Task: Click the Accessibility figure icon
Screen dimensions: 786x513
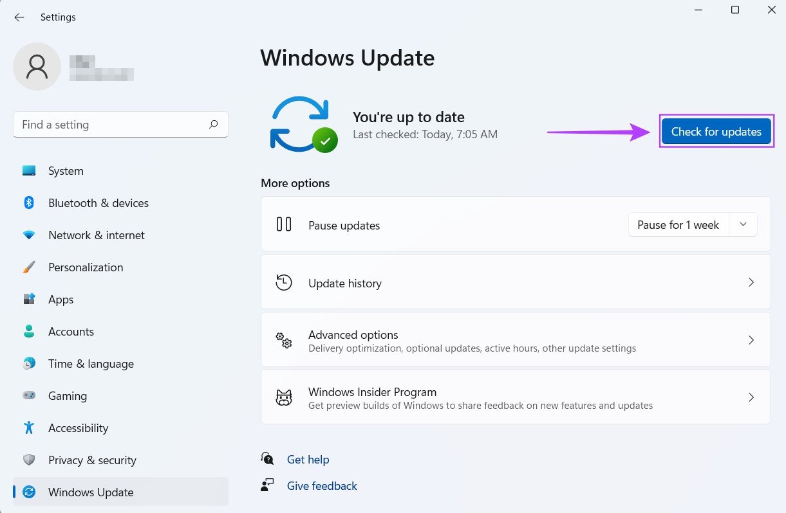Action: (x=29, y=428)
